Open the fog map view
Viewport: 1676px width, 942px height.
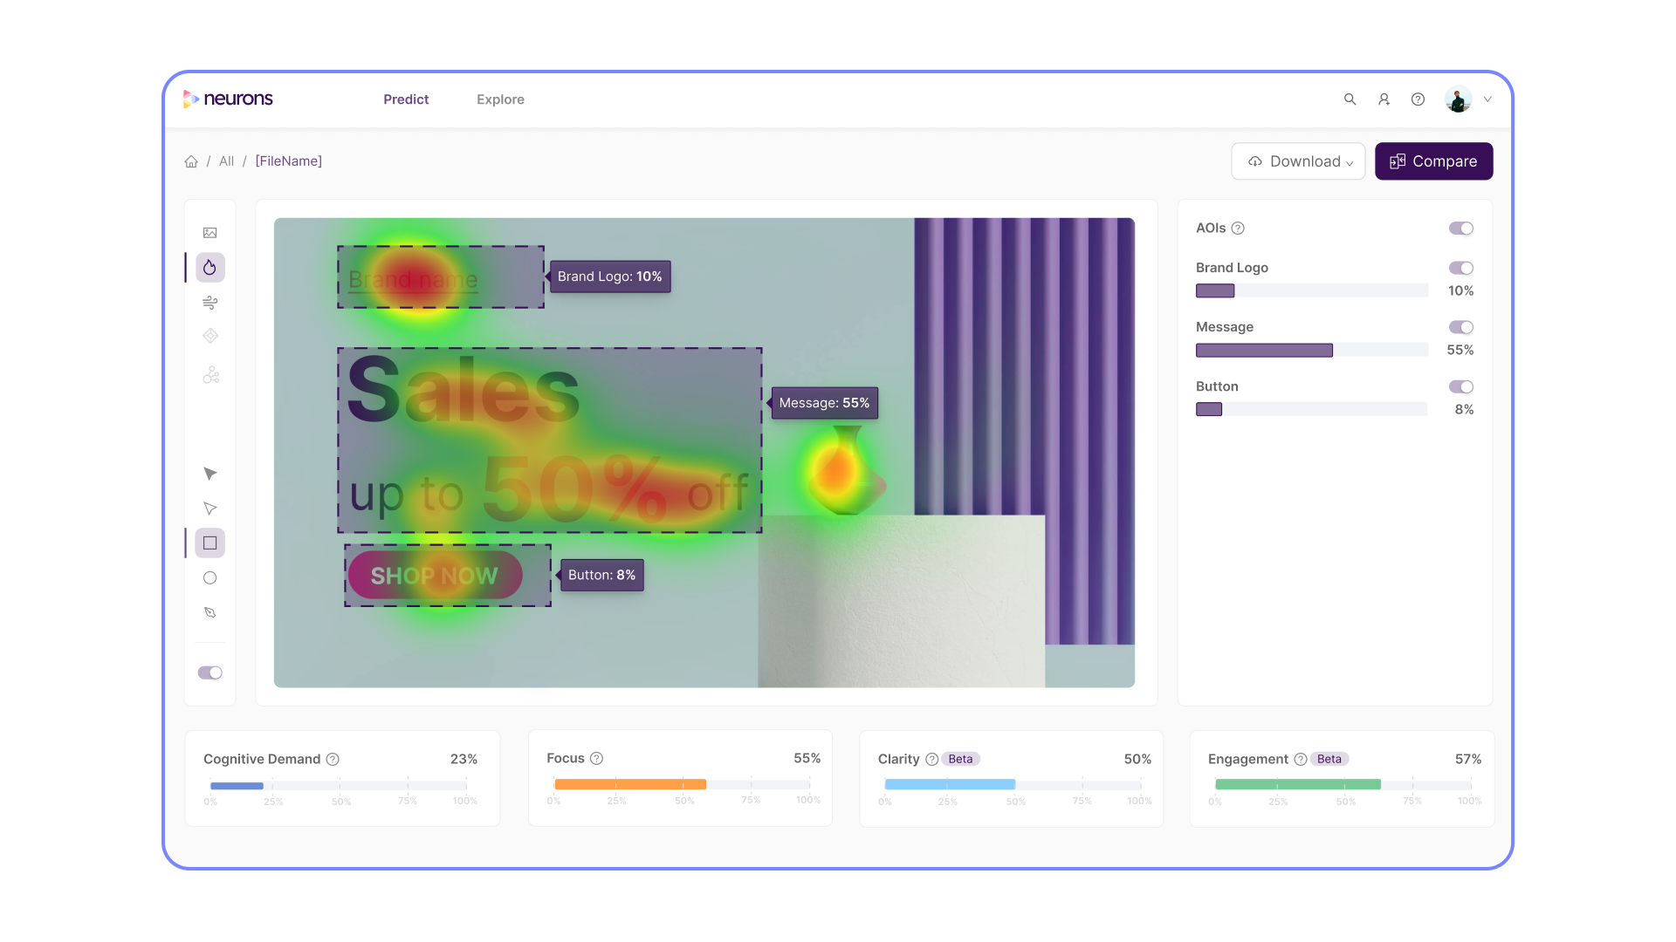(x=209, y=302)
